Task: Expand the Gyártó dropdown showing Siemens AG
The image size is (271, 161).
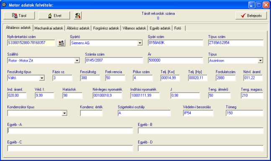Action: click(139, 43)
